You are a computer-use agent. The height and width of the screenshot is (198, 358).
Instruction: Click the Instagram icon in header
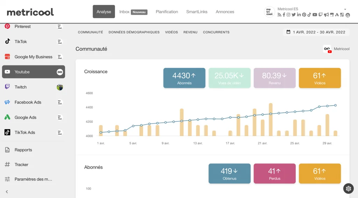[x=288, y=15]
